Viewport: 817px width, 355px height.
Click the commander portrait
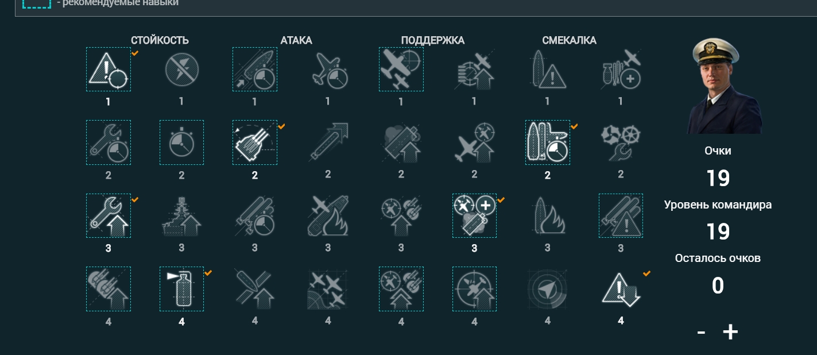pos(726,86)
